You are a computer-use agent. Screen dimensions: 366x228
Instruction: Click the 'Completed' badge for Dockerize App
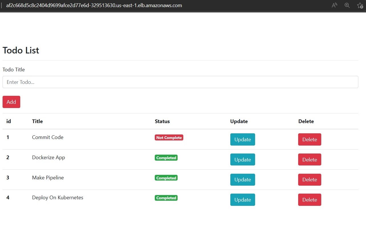(166, 157)
